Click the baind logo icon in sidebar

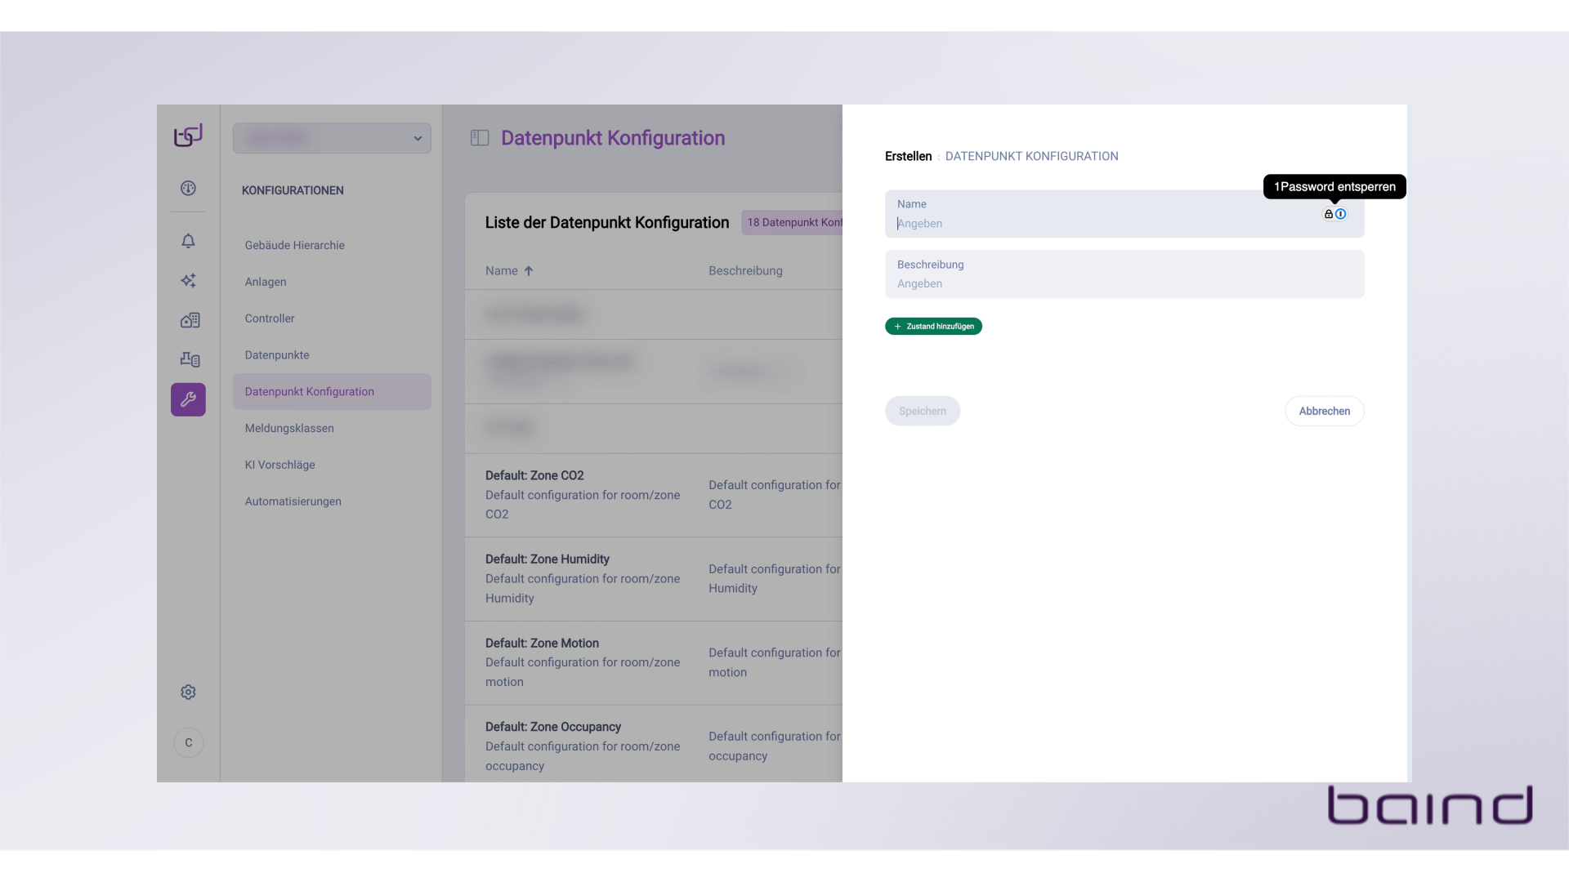188,136
